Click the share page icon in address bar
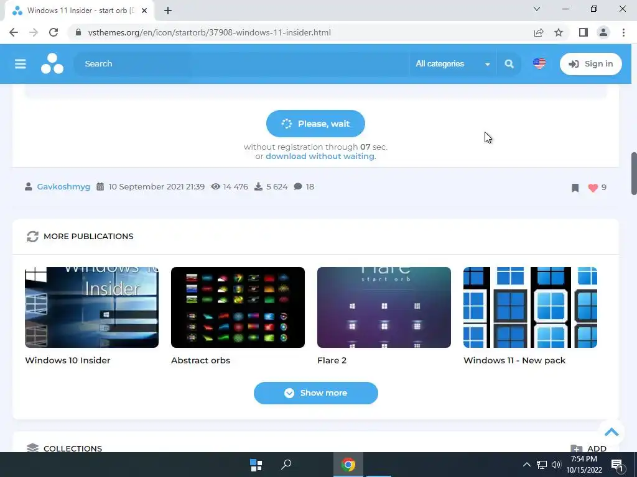The image size is (637, 477). pyautogui.click(x=539, y=32)
